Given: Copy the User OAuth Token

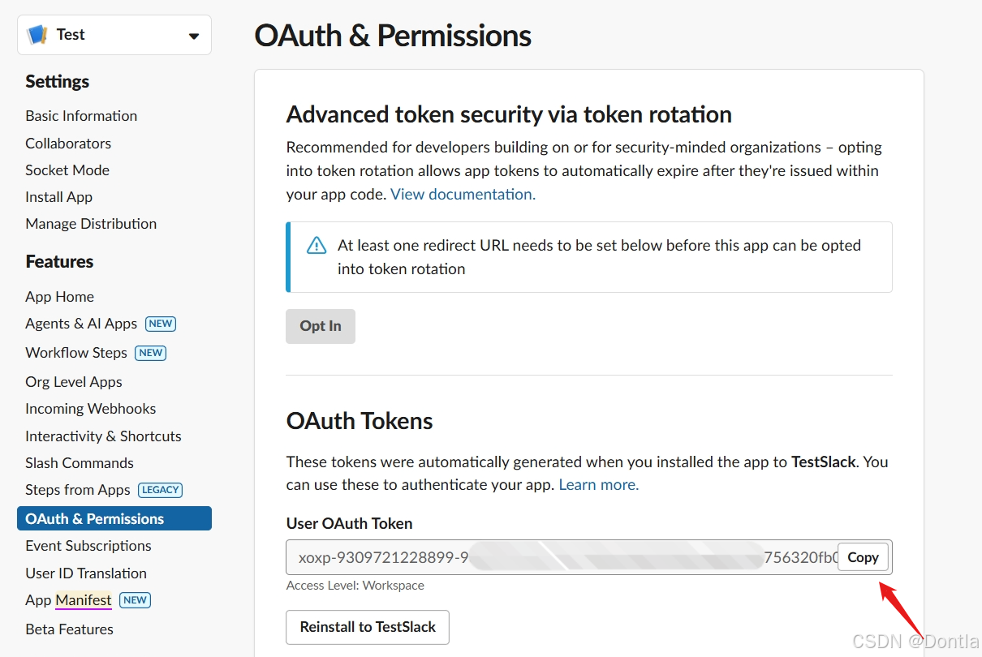Looking at the screenshot, I should [863, 557].
